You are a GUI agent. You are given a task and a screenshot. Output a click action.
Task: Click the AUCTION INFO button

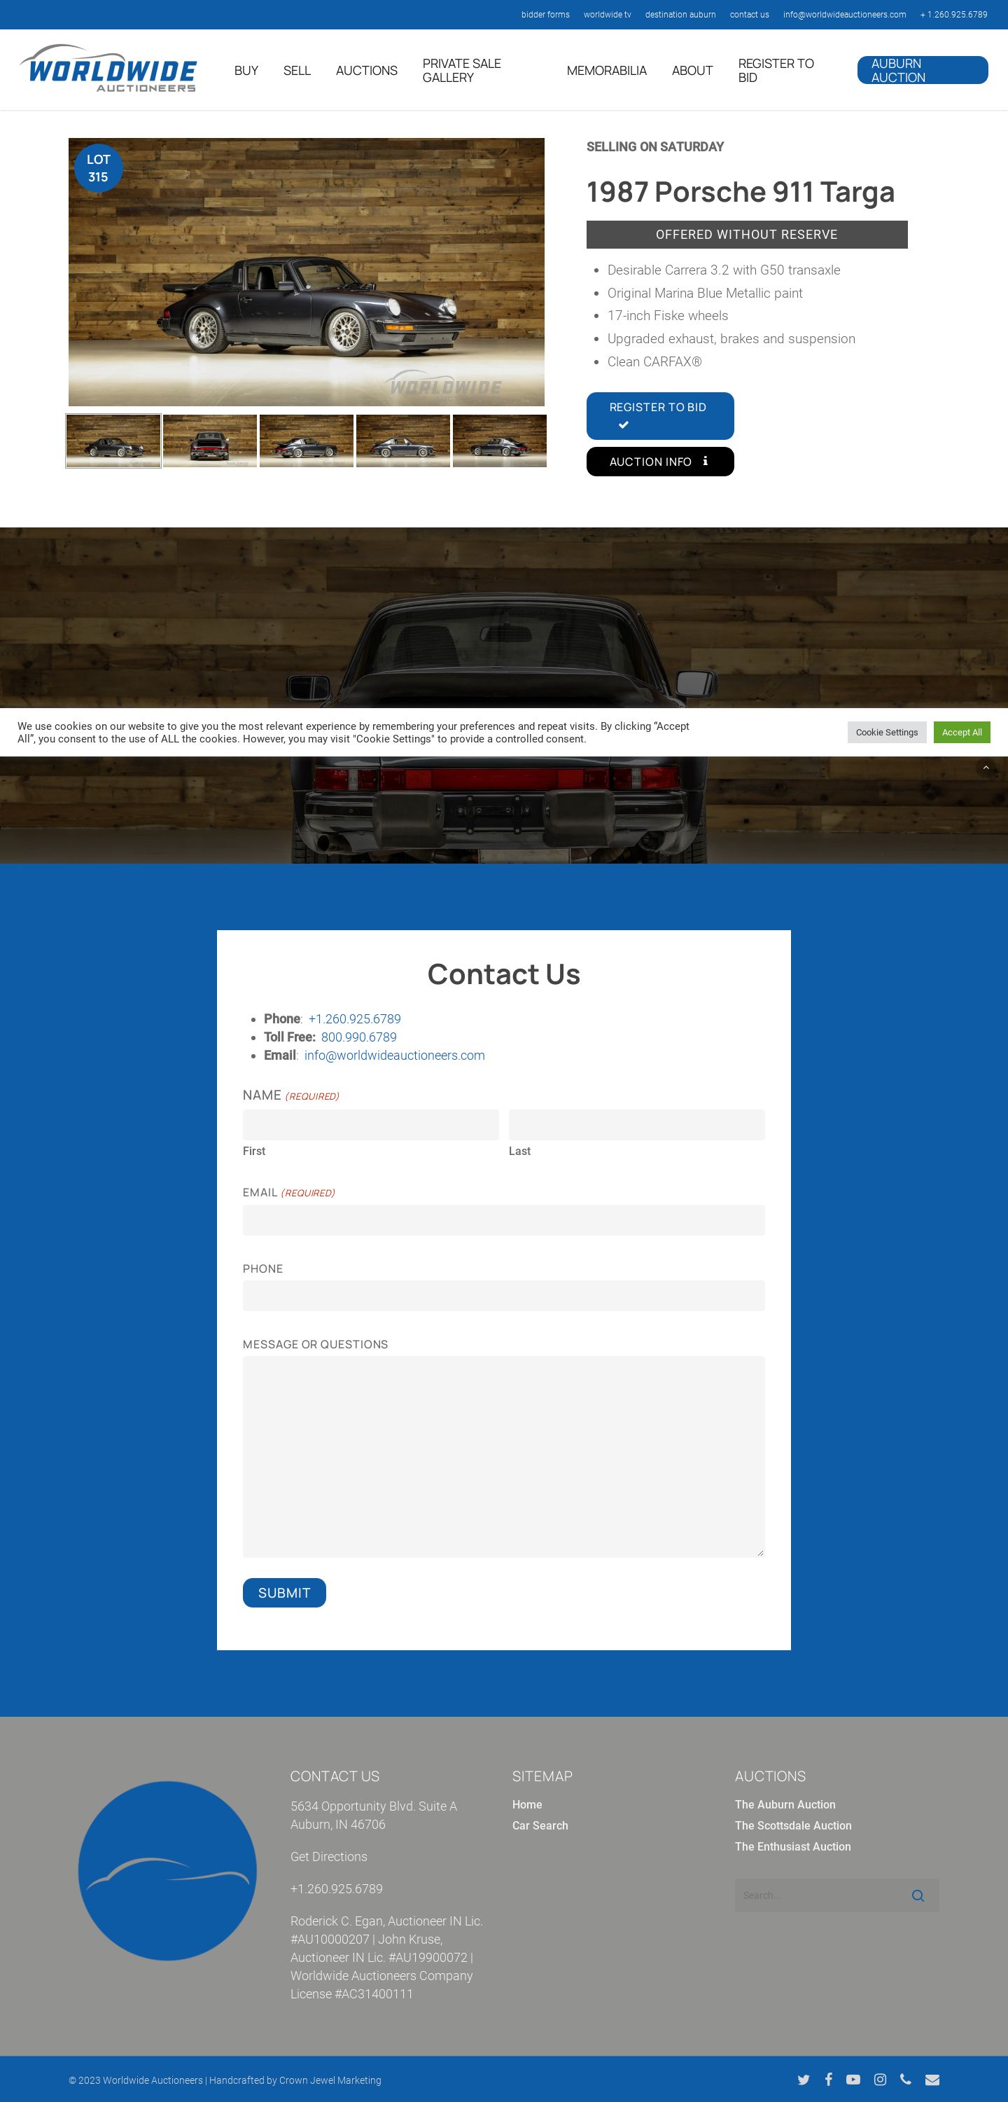[x=660, y=461]
